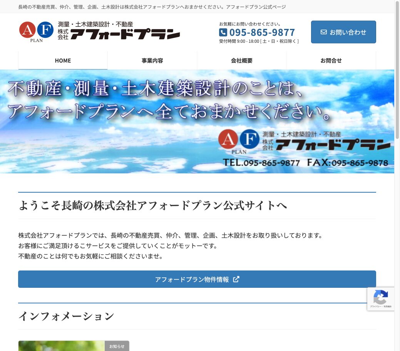Click the external-link icon on 物件情報 button
This screenshot has width=400, height=351.
point(236,279)
